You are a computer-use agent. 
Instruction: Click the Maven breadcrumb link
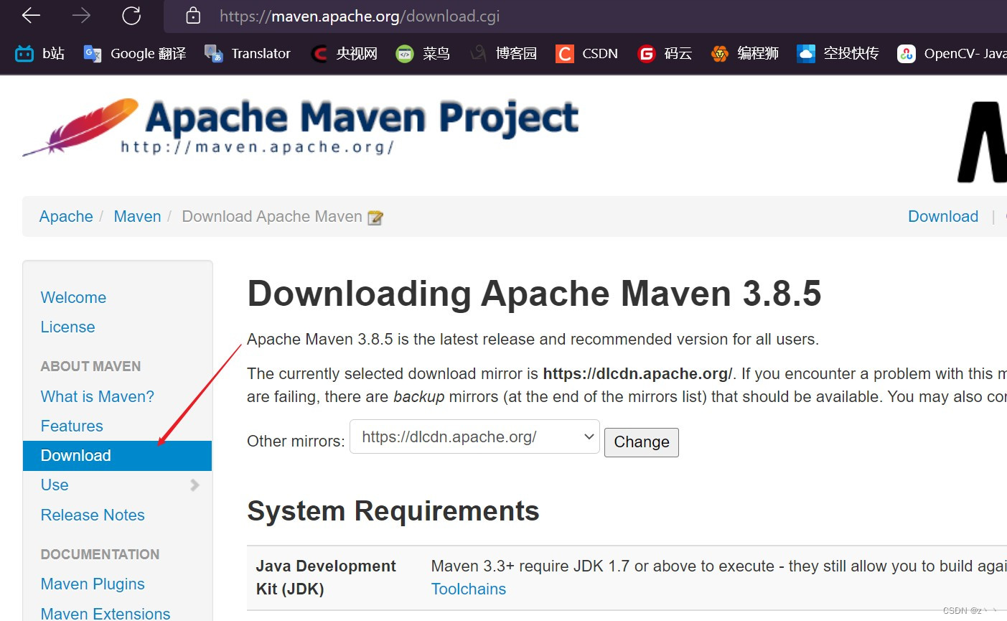[137, 216]
